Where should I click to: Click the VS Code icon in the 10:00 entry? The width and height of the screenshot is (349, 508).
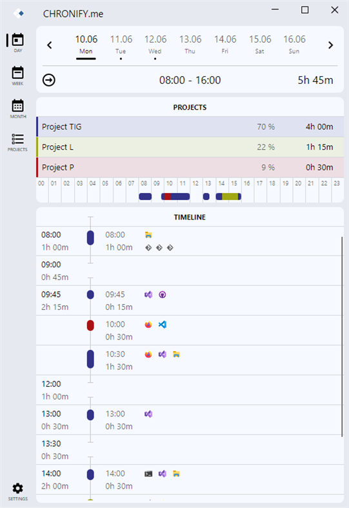point(163,324)
